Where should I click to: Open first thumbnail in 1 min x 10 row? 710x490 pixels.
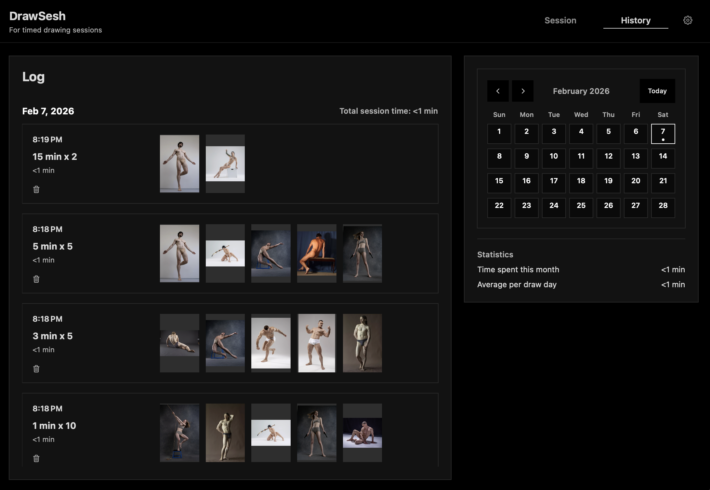point(179,433)
